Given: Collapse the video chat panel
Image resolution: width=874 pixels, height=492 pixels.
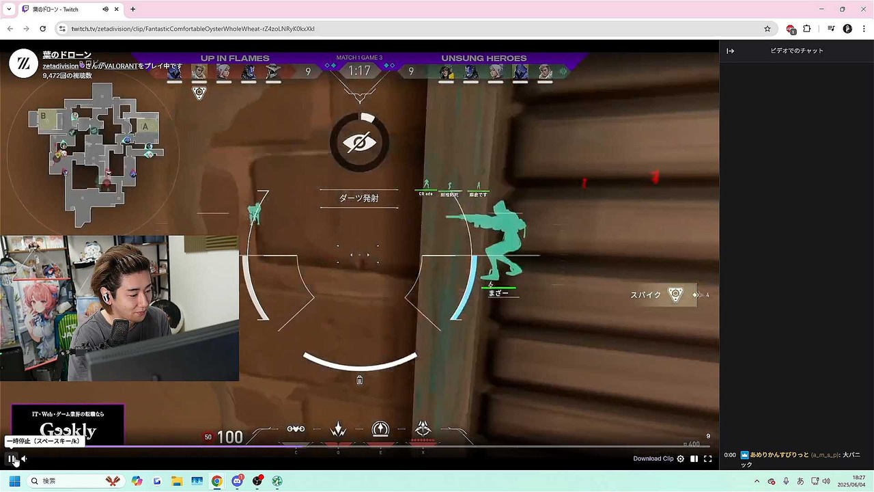Looking at the screenshot, I should [x=730, y=51].
